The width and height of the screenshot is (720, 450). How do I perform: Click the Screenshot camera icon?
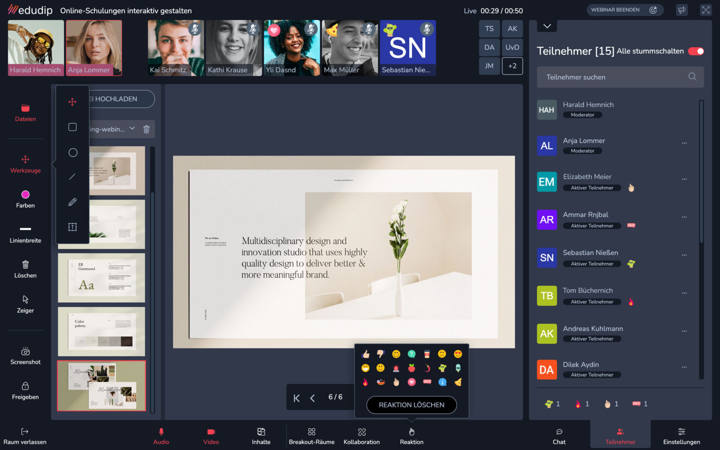click(x=25, y=352)
